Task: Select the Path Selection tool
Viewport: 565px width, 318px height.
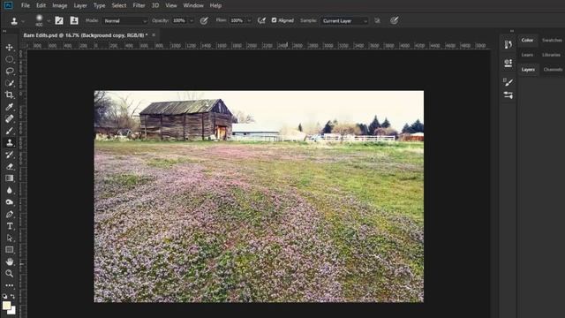Action: click(10, 238)
